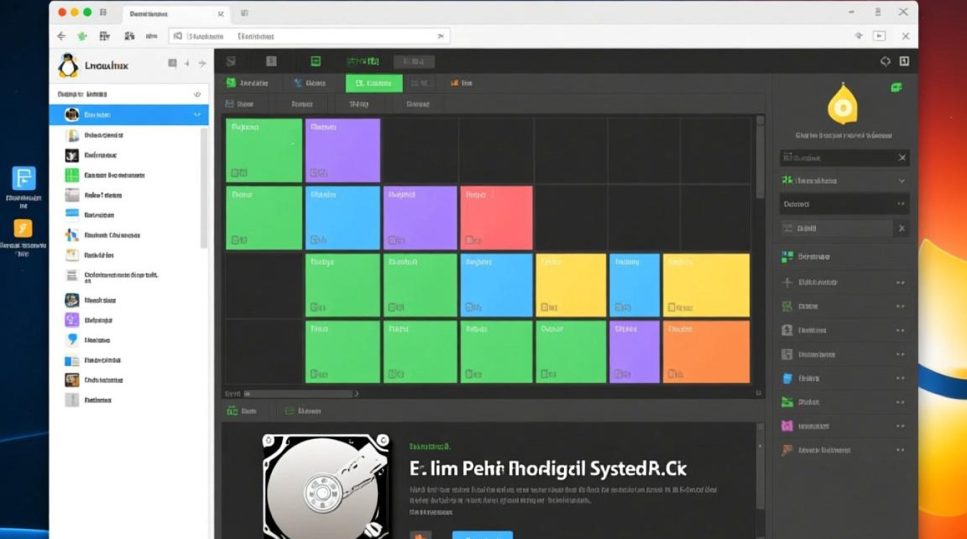
Task: Select the green highlighted tab in the tab row
Action: (373, 83)
